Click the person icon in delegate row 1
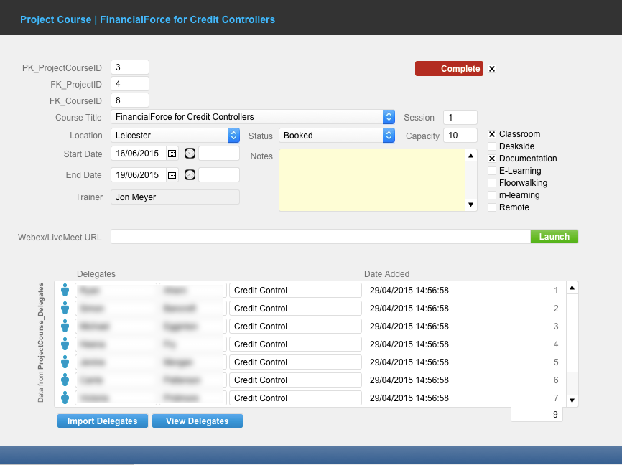 pyautogui.click(x=65, y=290)
